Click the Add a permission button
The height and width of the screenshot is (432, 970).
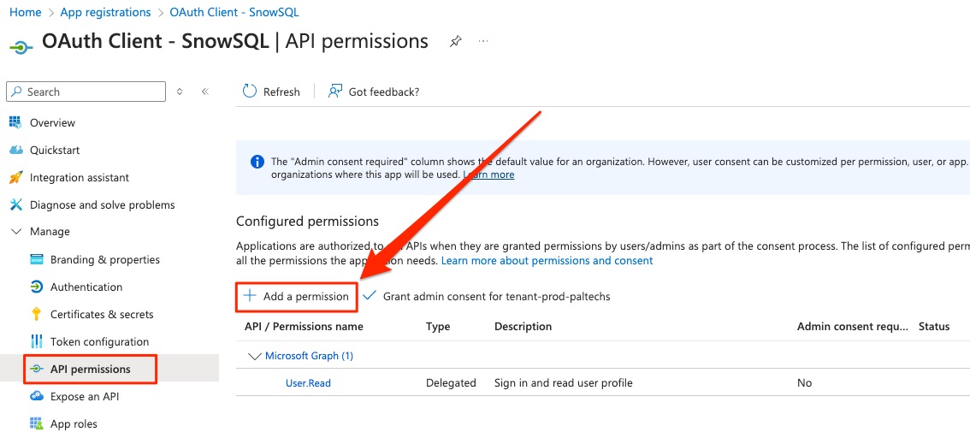(296, 296)
